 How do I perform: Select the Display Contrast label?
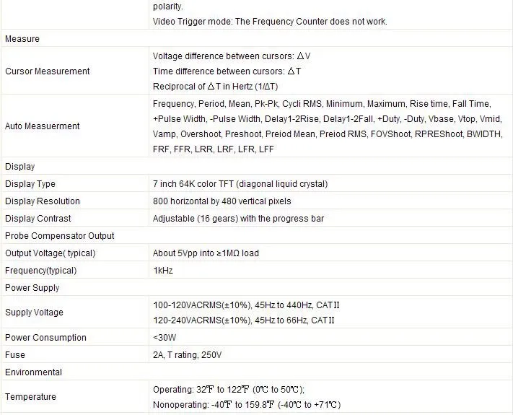(x=38, y=218)
